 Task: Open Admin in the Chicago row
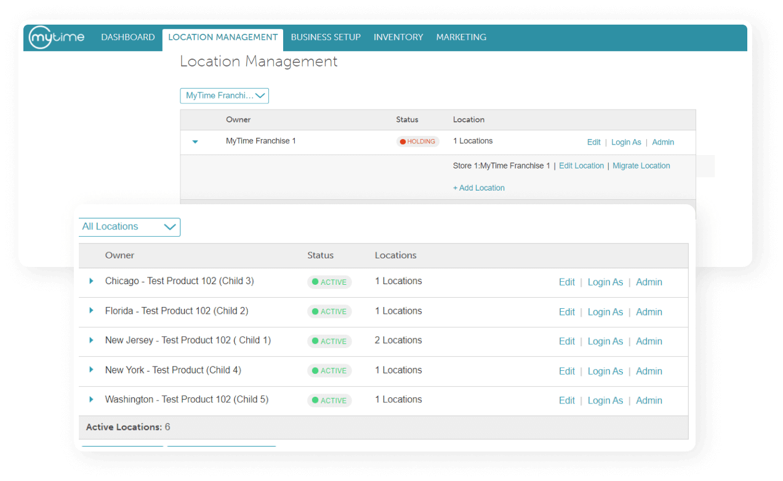coord(649,282)
